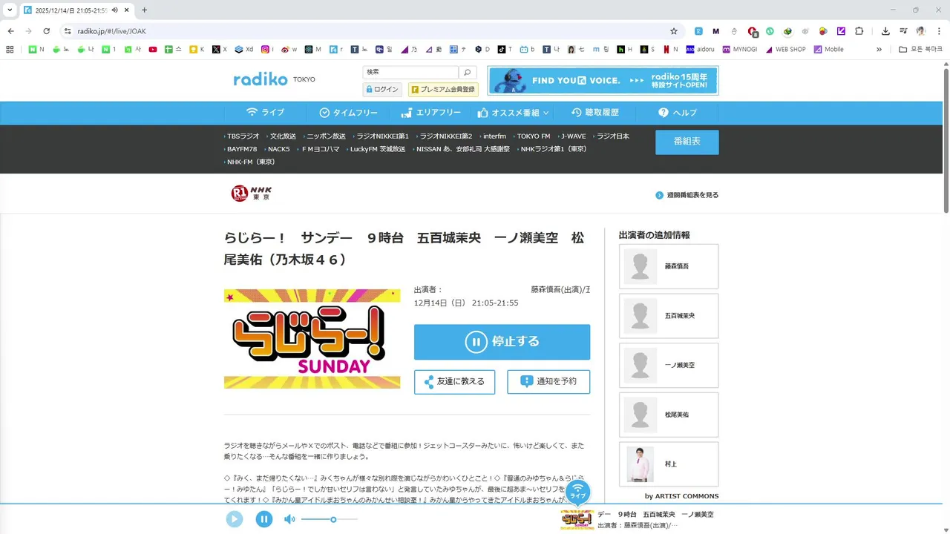Image resolution: width=950 pixels, height=534 pixels.
Task: Open a new browser tab
Action: (x=144, y=10)
